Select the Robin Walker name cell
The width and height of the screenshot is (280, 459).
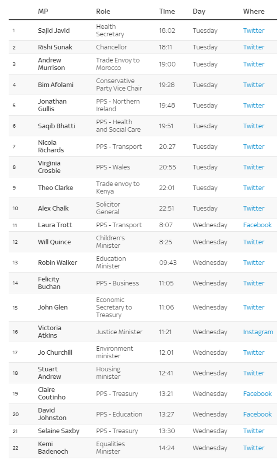(57, 263)
